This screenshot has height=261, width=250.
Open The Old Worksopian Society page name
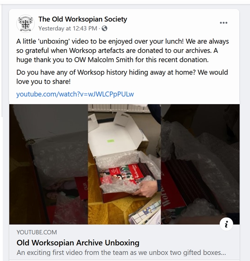pyautogui.click(x=82, y=19)
